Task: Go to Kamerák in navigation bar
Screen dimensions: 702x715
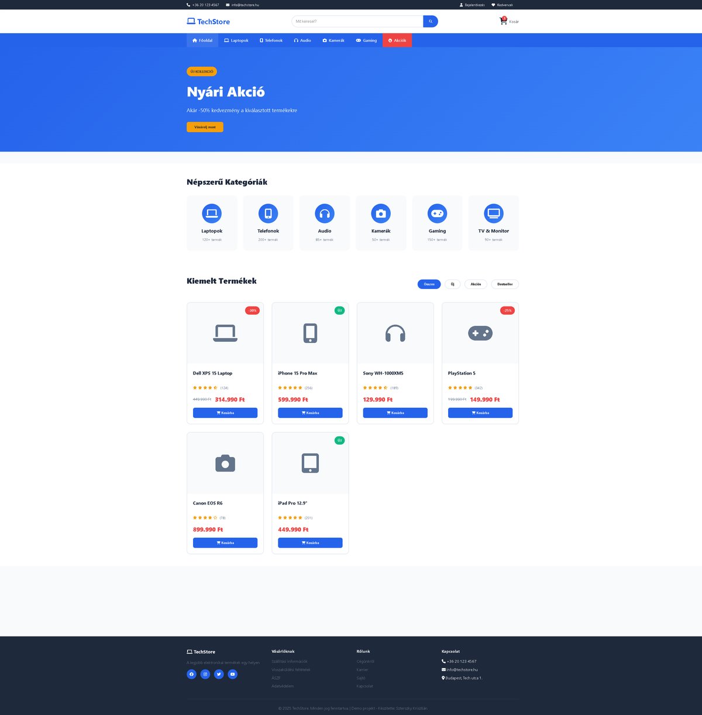Action: point(333,40)
